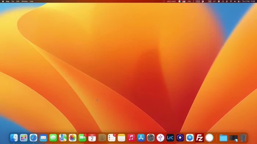Image resolution: width=257 pixels, height=144 pixels.
Task: Launch Safari from the Dock
Action: coord(33,138)
